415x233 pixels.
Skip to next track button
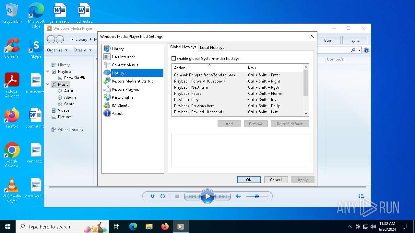point(223,196)
